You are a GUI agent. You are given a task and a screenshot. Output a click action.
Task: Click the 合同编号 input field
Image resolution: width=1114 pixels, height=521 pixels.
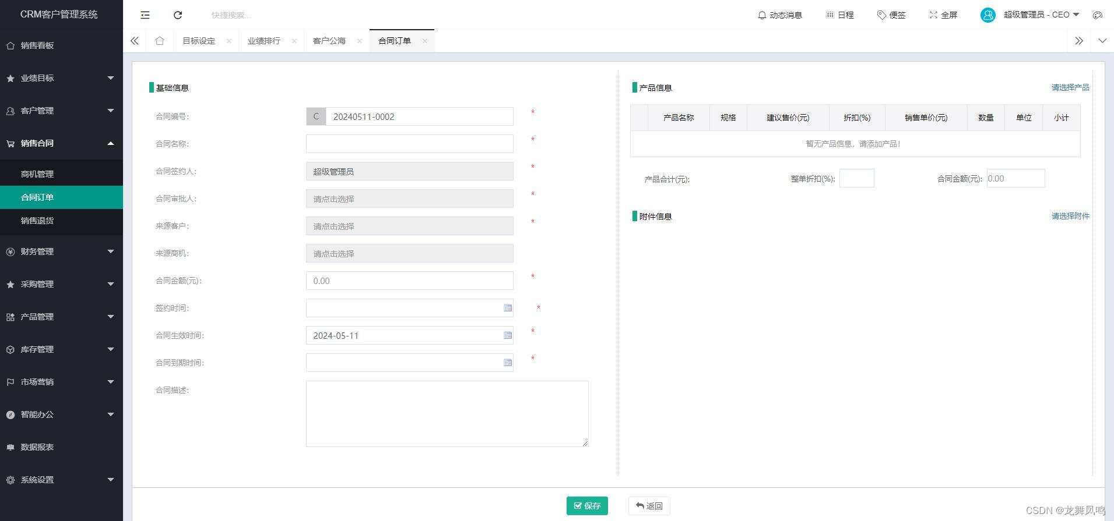point(420,116)
